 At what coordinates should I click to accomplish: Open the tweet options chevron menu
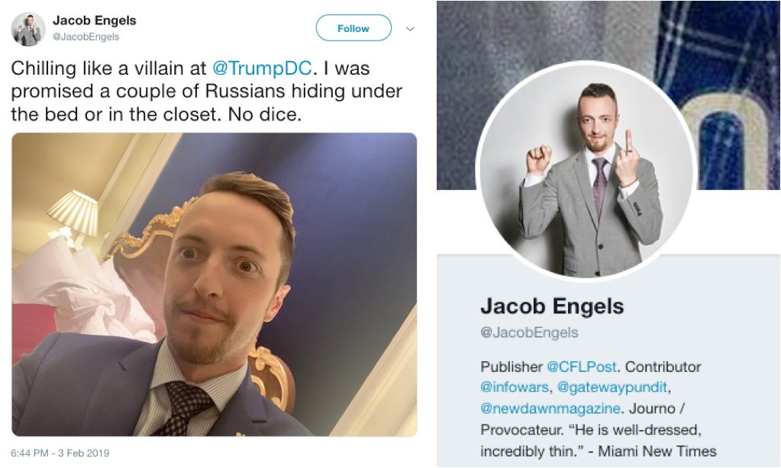click(410, 29)
